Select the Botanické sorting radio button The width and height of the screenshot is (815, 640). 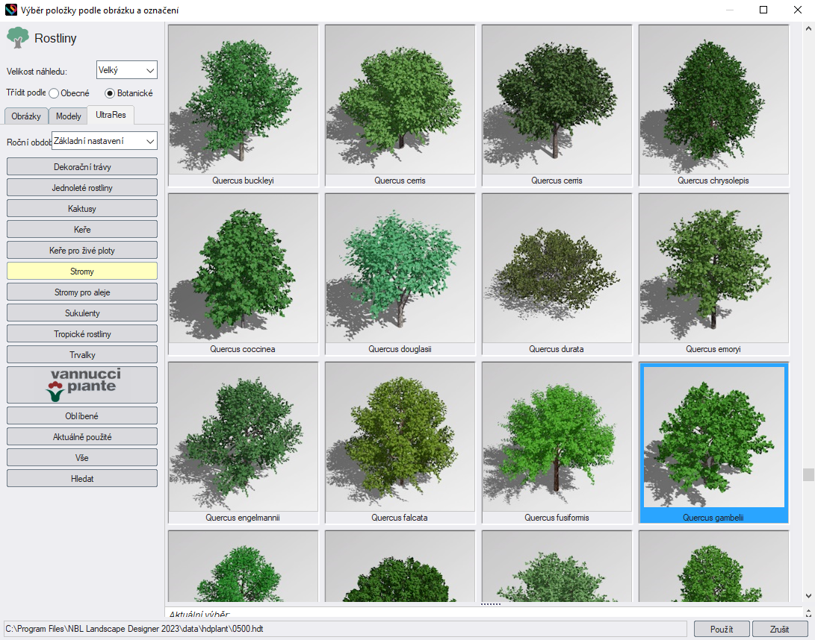[110, 93]
